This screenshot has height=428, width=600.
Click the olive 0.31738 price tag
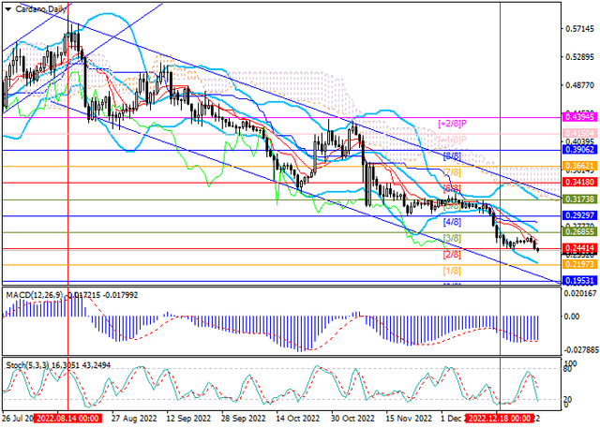pos(579,199)
